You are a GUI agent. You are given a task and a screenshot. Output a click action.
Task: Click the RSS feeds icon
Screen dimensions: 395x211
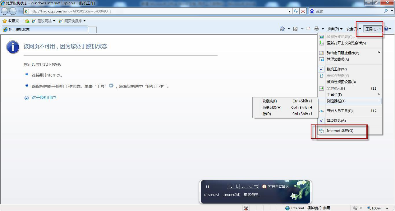(x=295, y=29)
